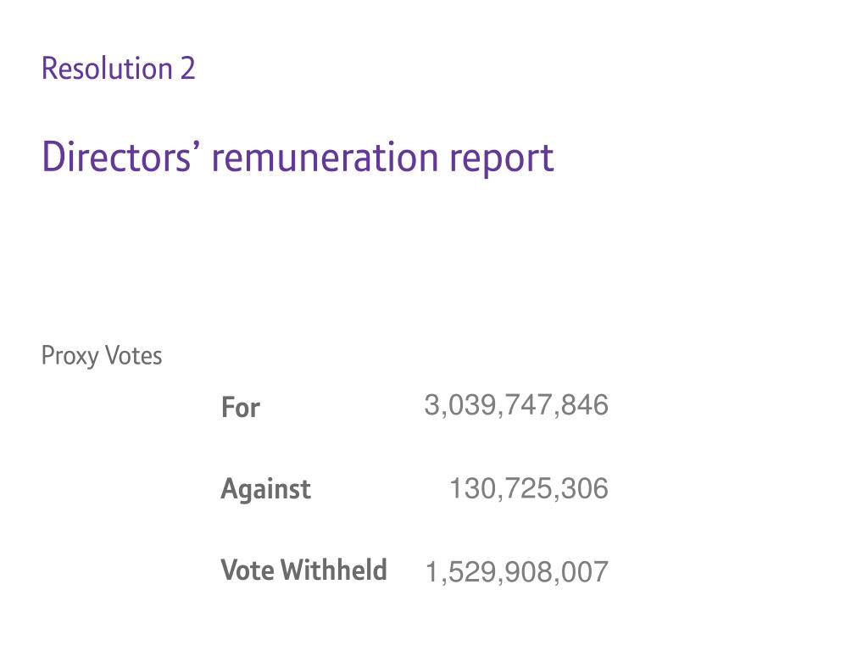Click the number '2' after Resolution
868x651 pixels.
point(187,69)
